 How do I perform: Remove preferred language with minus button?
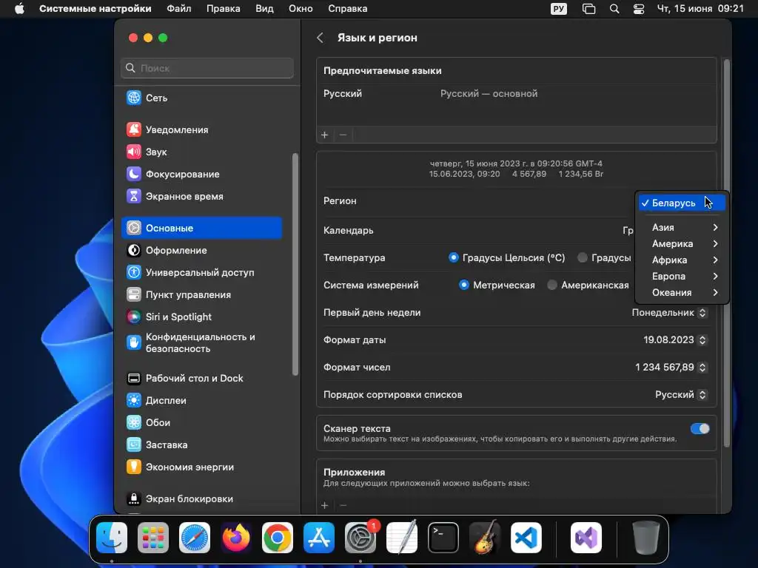coord(343,135)
